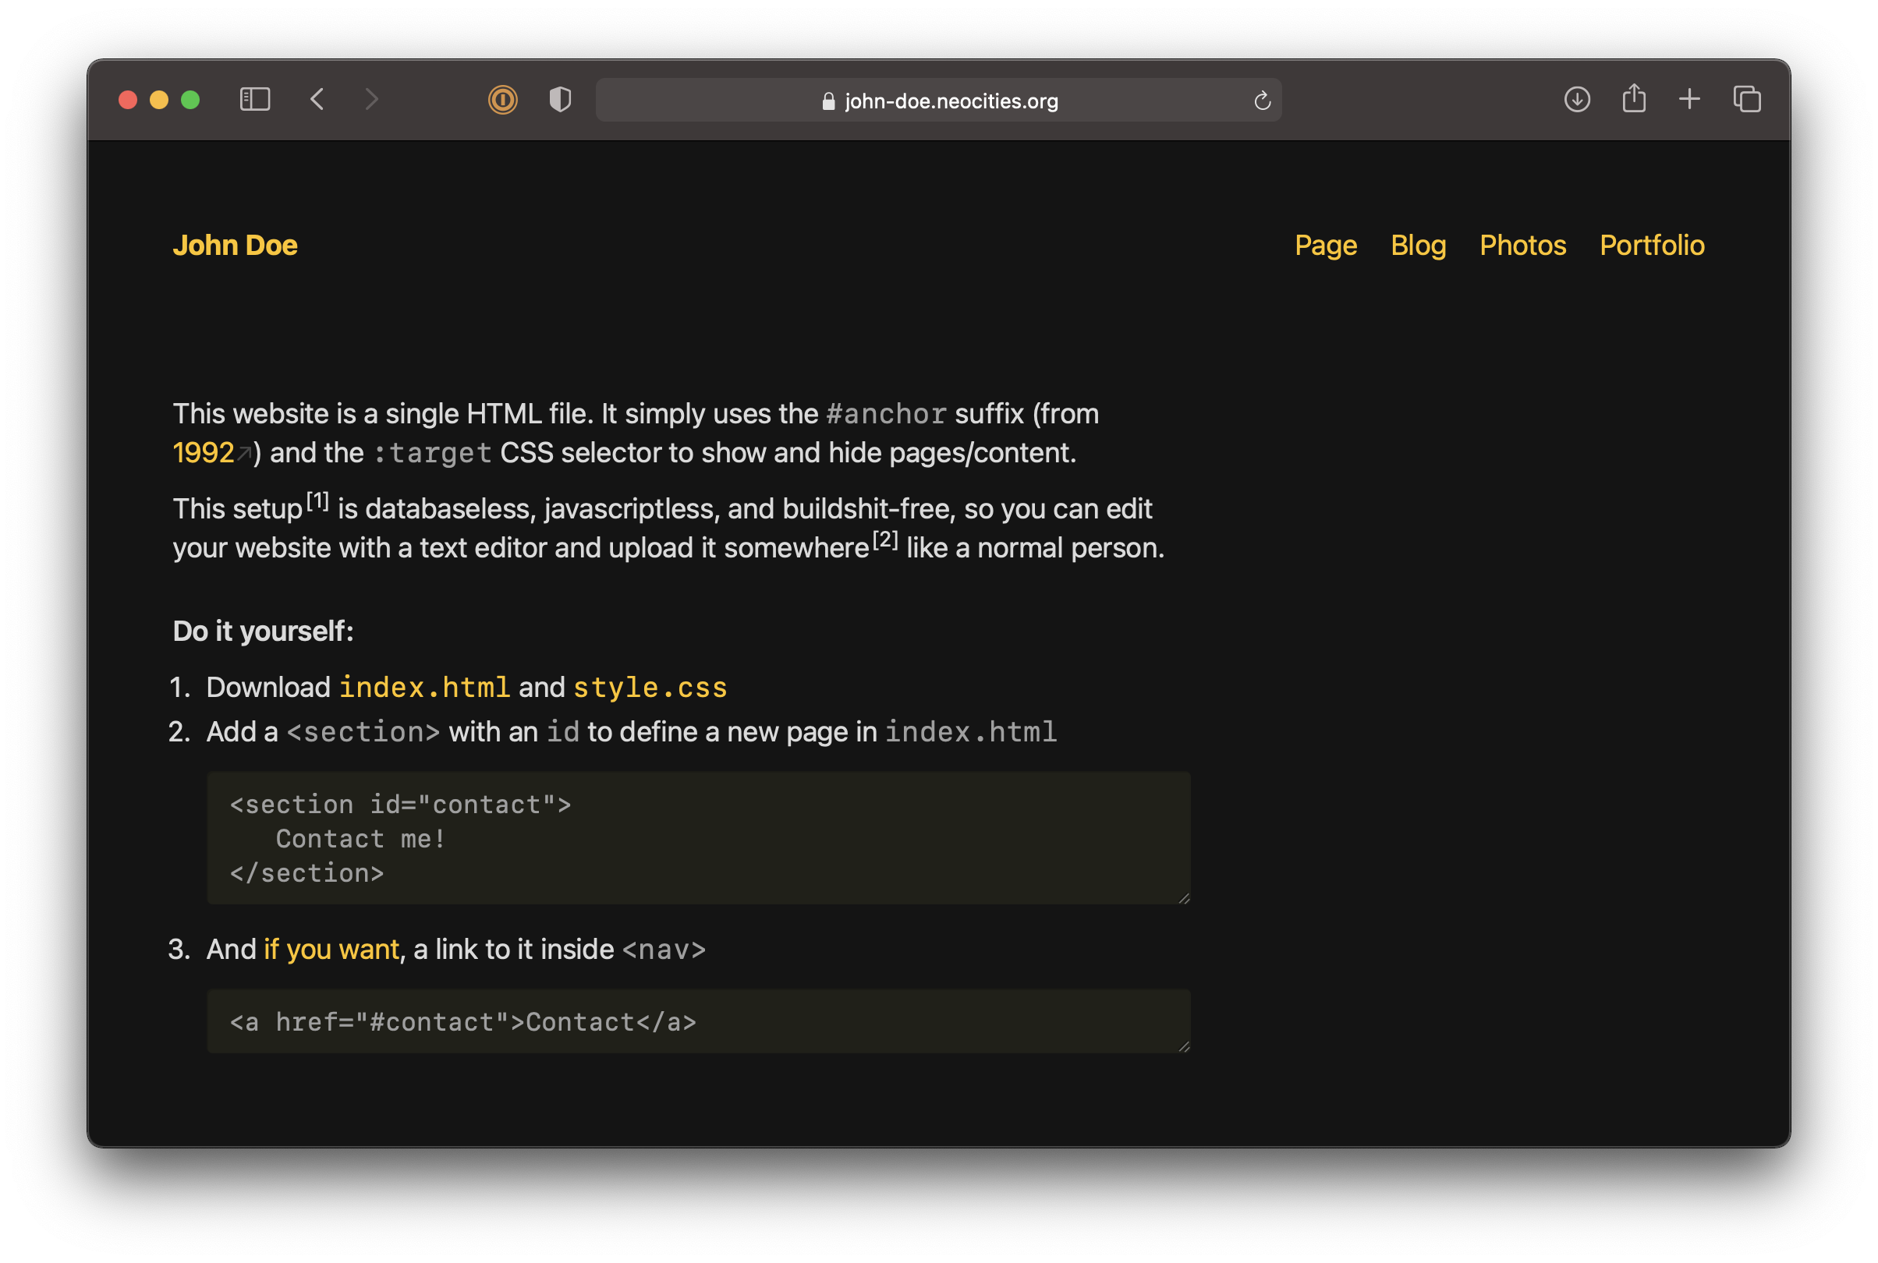Open the Page nav link

coord(1325,245)
